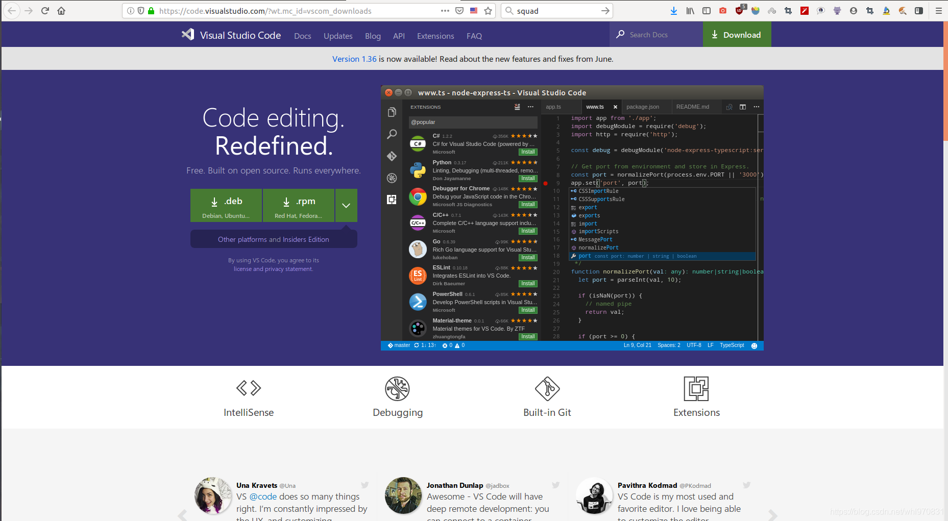Screen dimensions: 948x521
Task: Click the Extensions squares feature icon
Action: click(696, 389)
